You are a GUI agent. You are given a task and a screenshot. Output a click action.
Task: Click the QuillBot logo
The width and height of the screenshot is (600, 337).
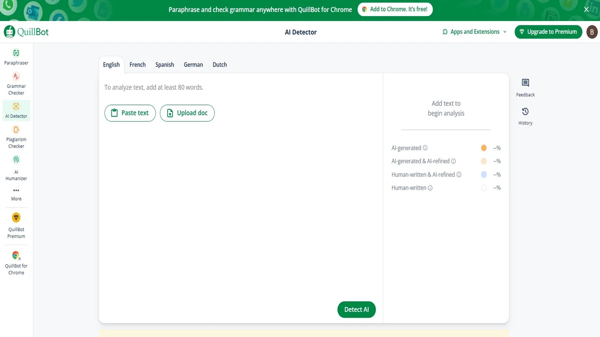coord(26,31)
